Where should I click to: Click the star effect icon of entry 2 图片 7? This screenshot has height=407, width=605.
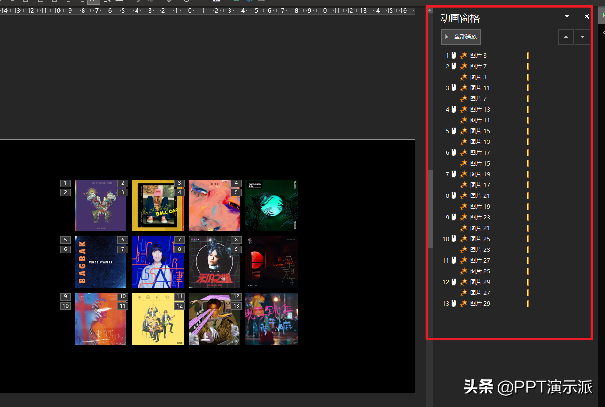point(464,66)
